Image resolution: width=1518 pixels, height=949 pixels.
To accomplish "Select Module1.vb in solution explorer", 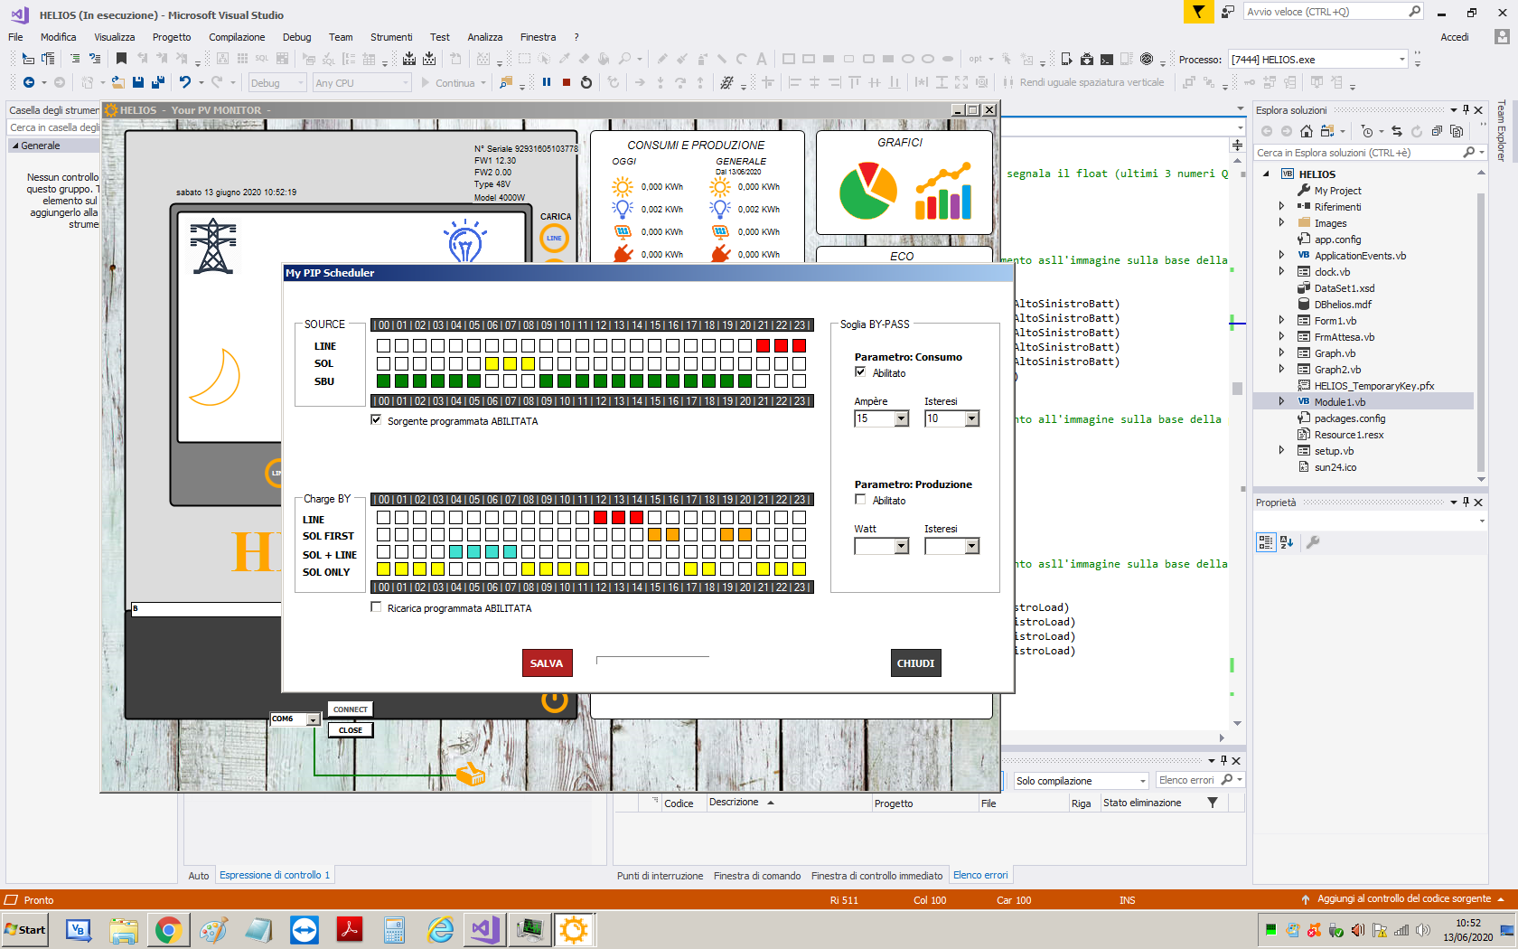I will [x=1339, y=401].
